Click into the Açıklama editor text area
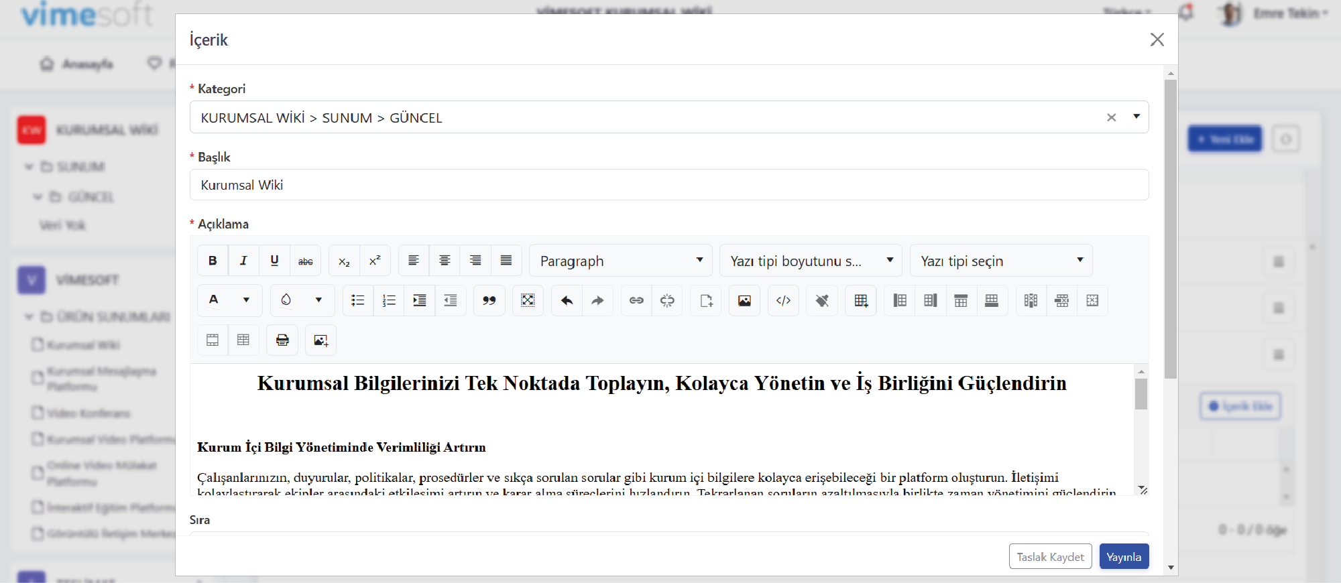Image resolution: width=1341 pixels, height=583 pixels. coord(662,430)
